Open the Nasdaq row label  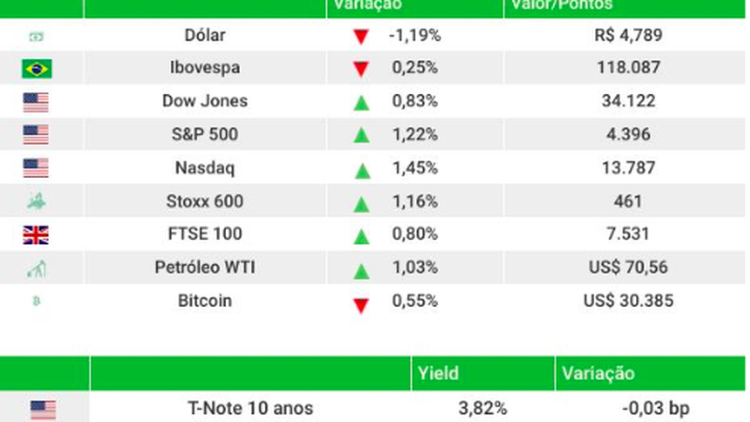tap(205, 168)
